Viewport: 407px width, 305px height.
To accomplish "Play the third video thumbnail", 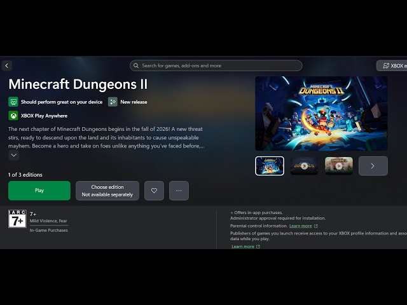I will [x=339, y=166].
